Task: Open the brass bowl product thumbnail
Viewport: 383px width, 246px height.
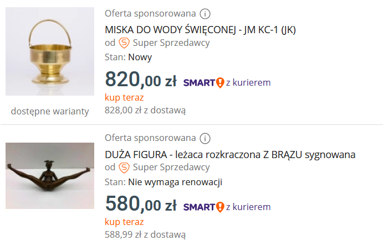Action: pyautogui.click(x=50, y=51)
